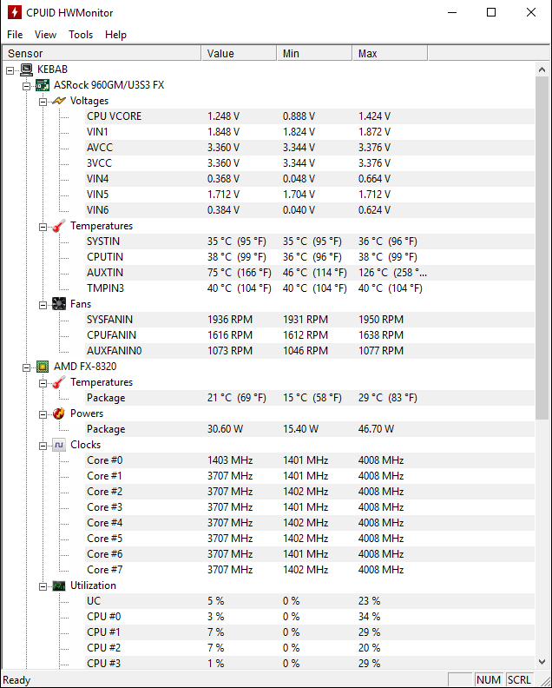This screenshot has height=688, width=552.
Task: Open the Tools menu
Action: [81, 35]
